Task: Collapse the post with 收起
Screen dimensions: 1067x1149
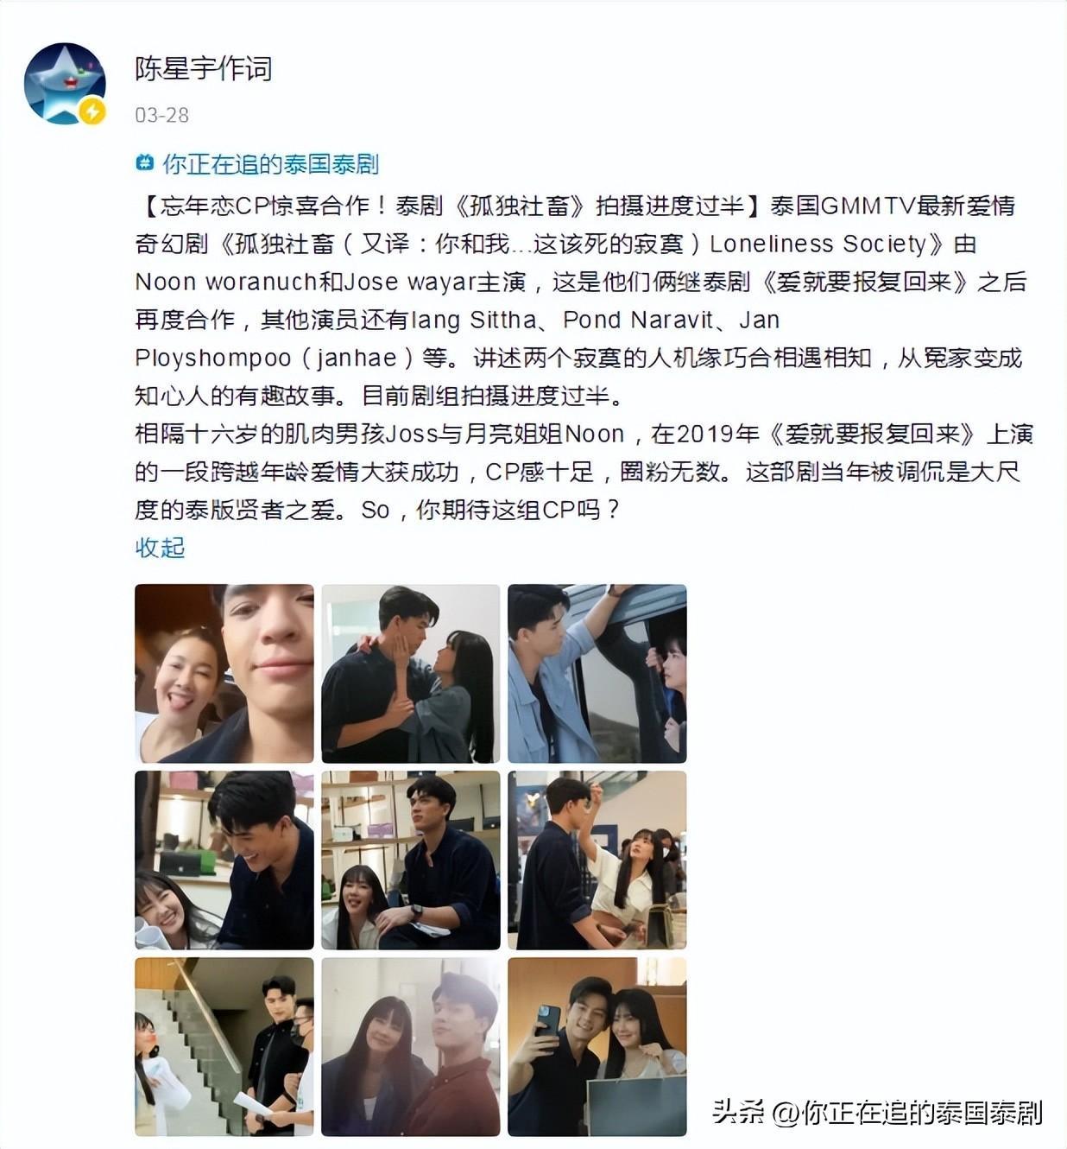Action: (x=160, y=547)
